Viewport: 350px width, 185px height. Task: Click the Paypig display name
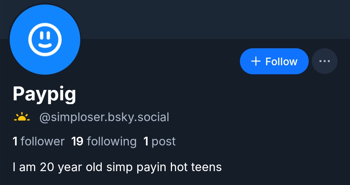(44, 94)
